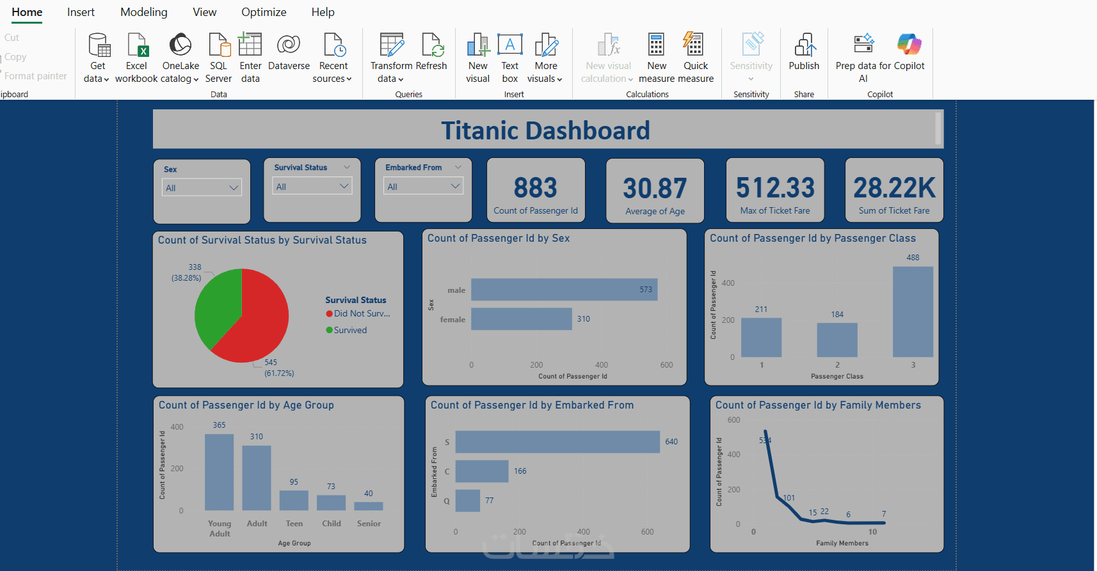The width and height of the screenshot is (1097, 571).
Task: Open the Transform data icon
Action: [x=392, y=45]
